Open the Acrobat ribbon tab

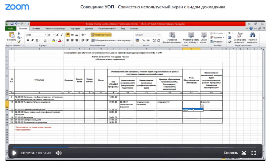[x=134, y=29]
